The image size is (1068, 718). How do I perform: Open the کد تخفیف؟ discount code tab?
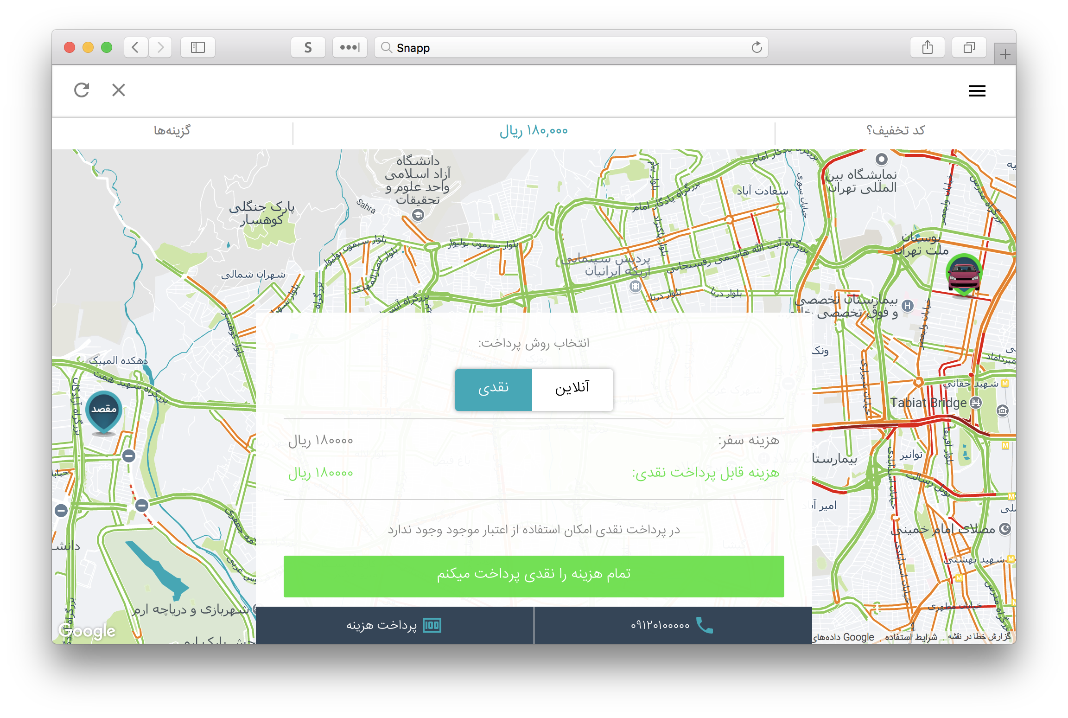coord(896,131)
